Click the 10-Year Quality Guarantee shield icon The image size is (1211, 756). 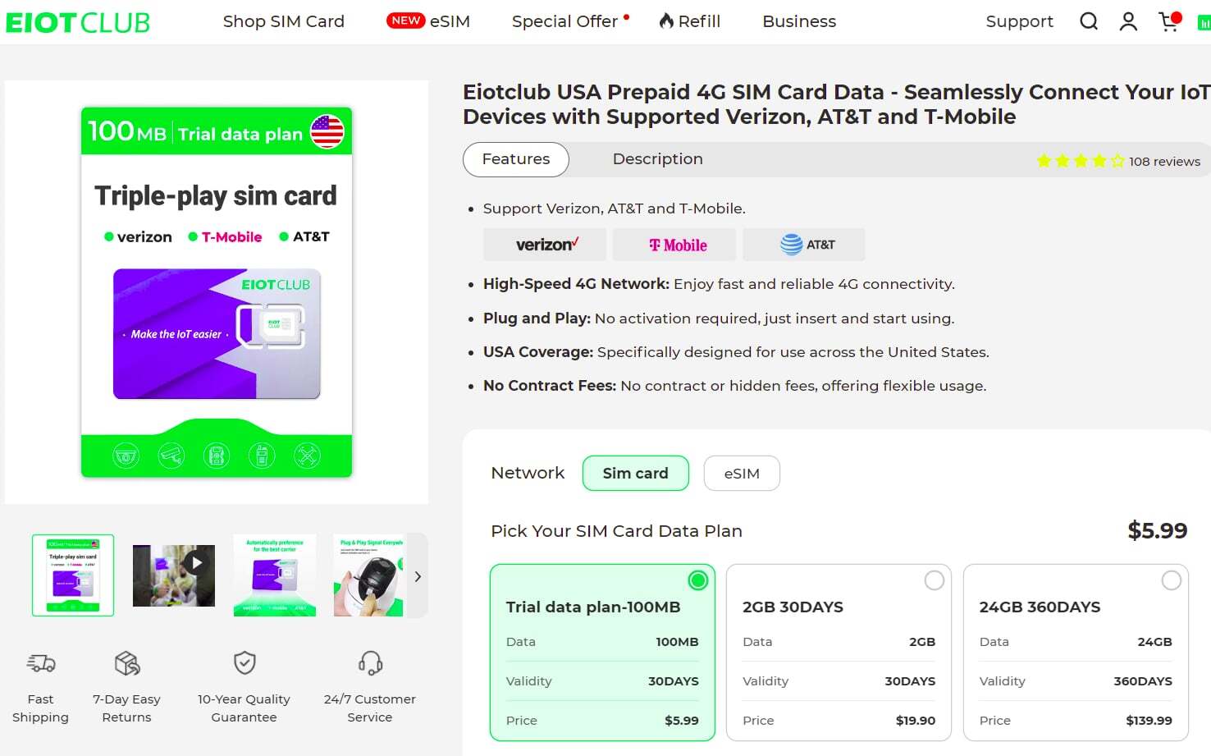tap(244, 662)
